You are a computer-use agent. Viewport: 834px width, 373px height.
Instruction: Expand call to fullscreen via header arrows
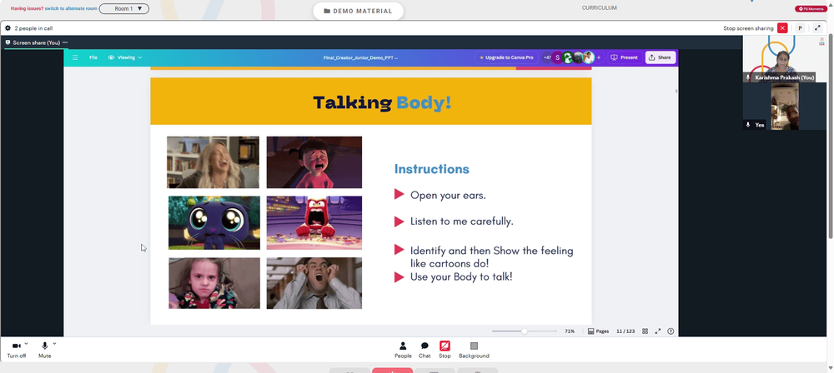[817, 28]
